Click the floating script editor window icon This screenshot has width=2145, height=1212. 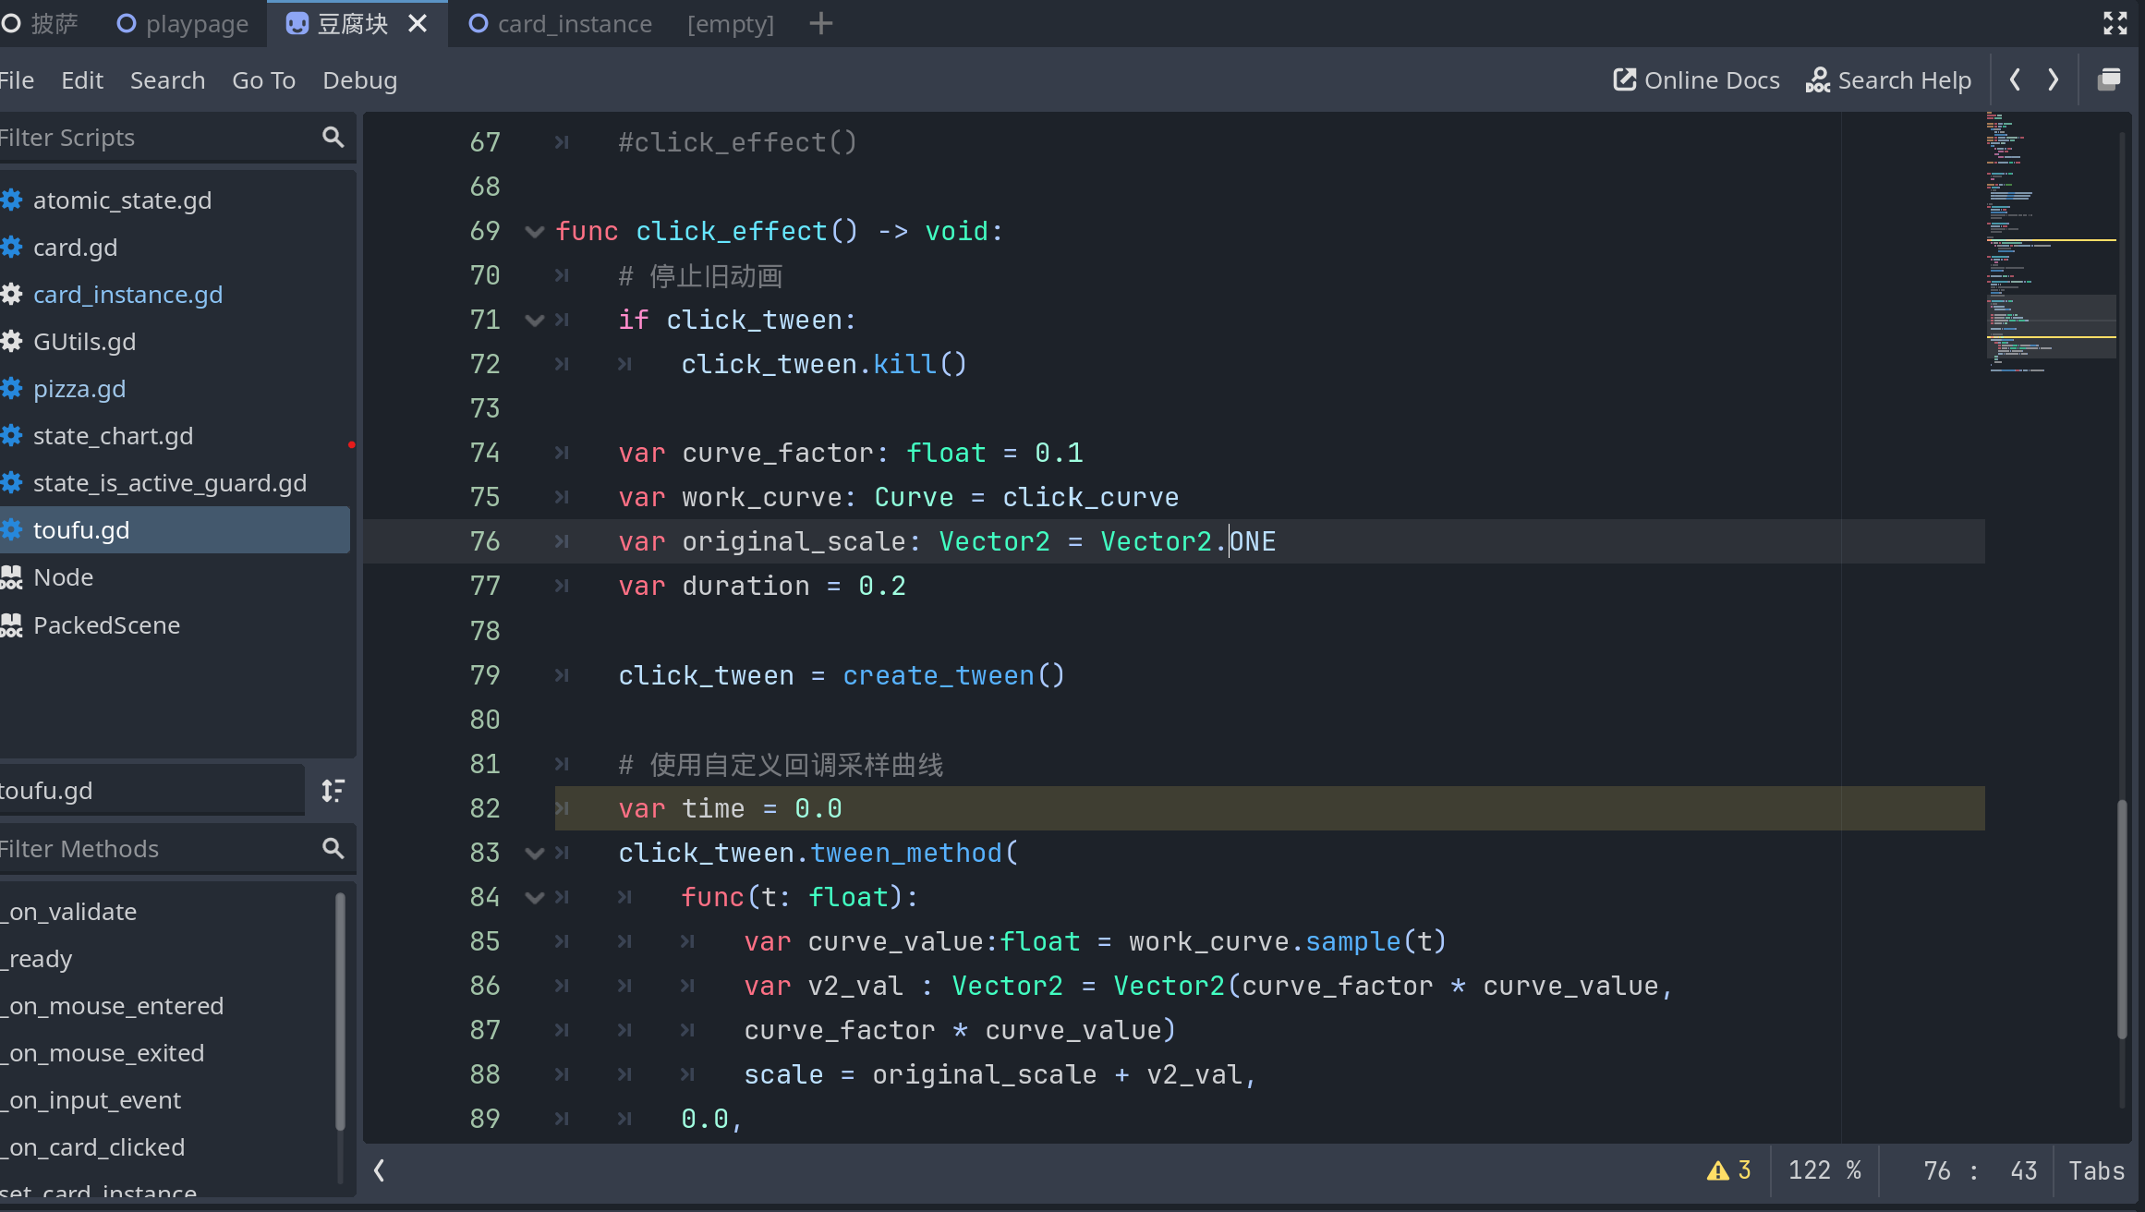point(2109,80)
